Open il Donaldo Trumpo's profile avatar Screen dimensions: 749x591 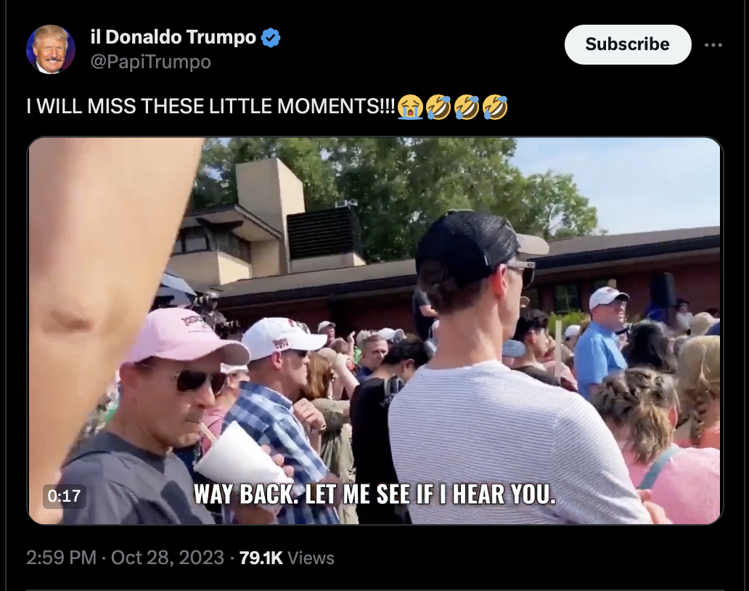click(x=51, y=49)
